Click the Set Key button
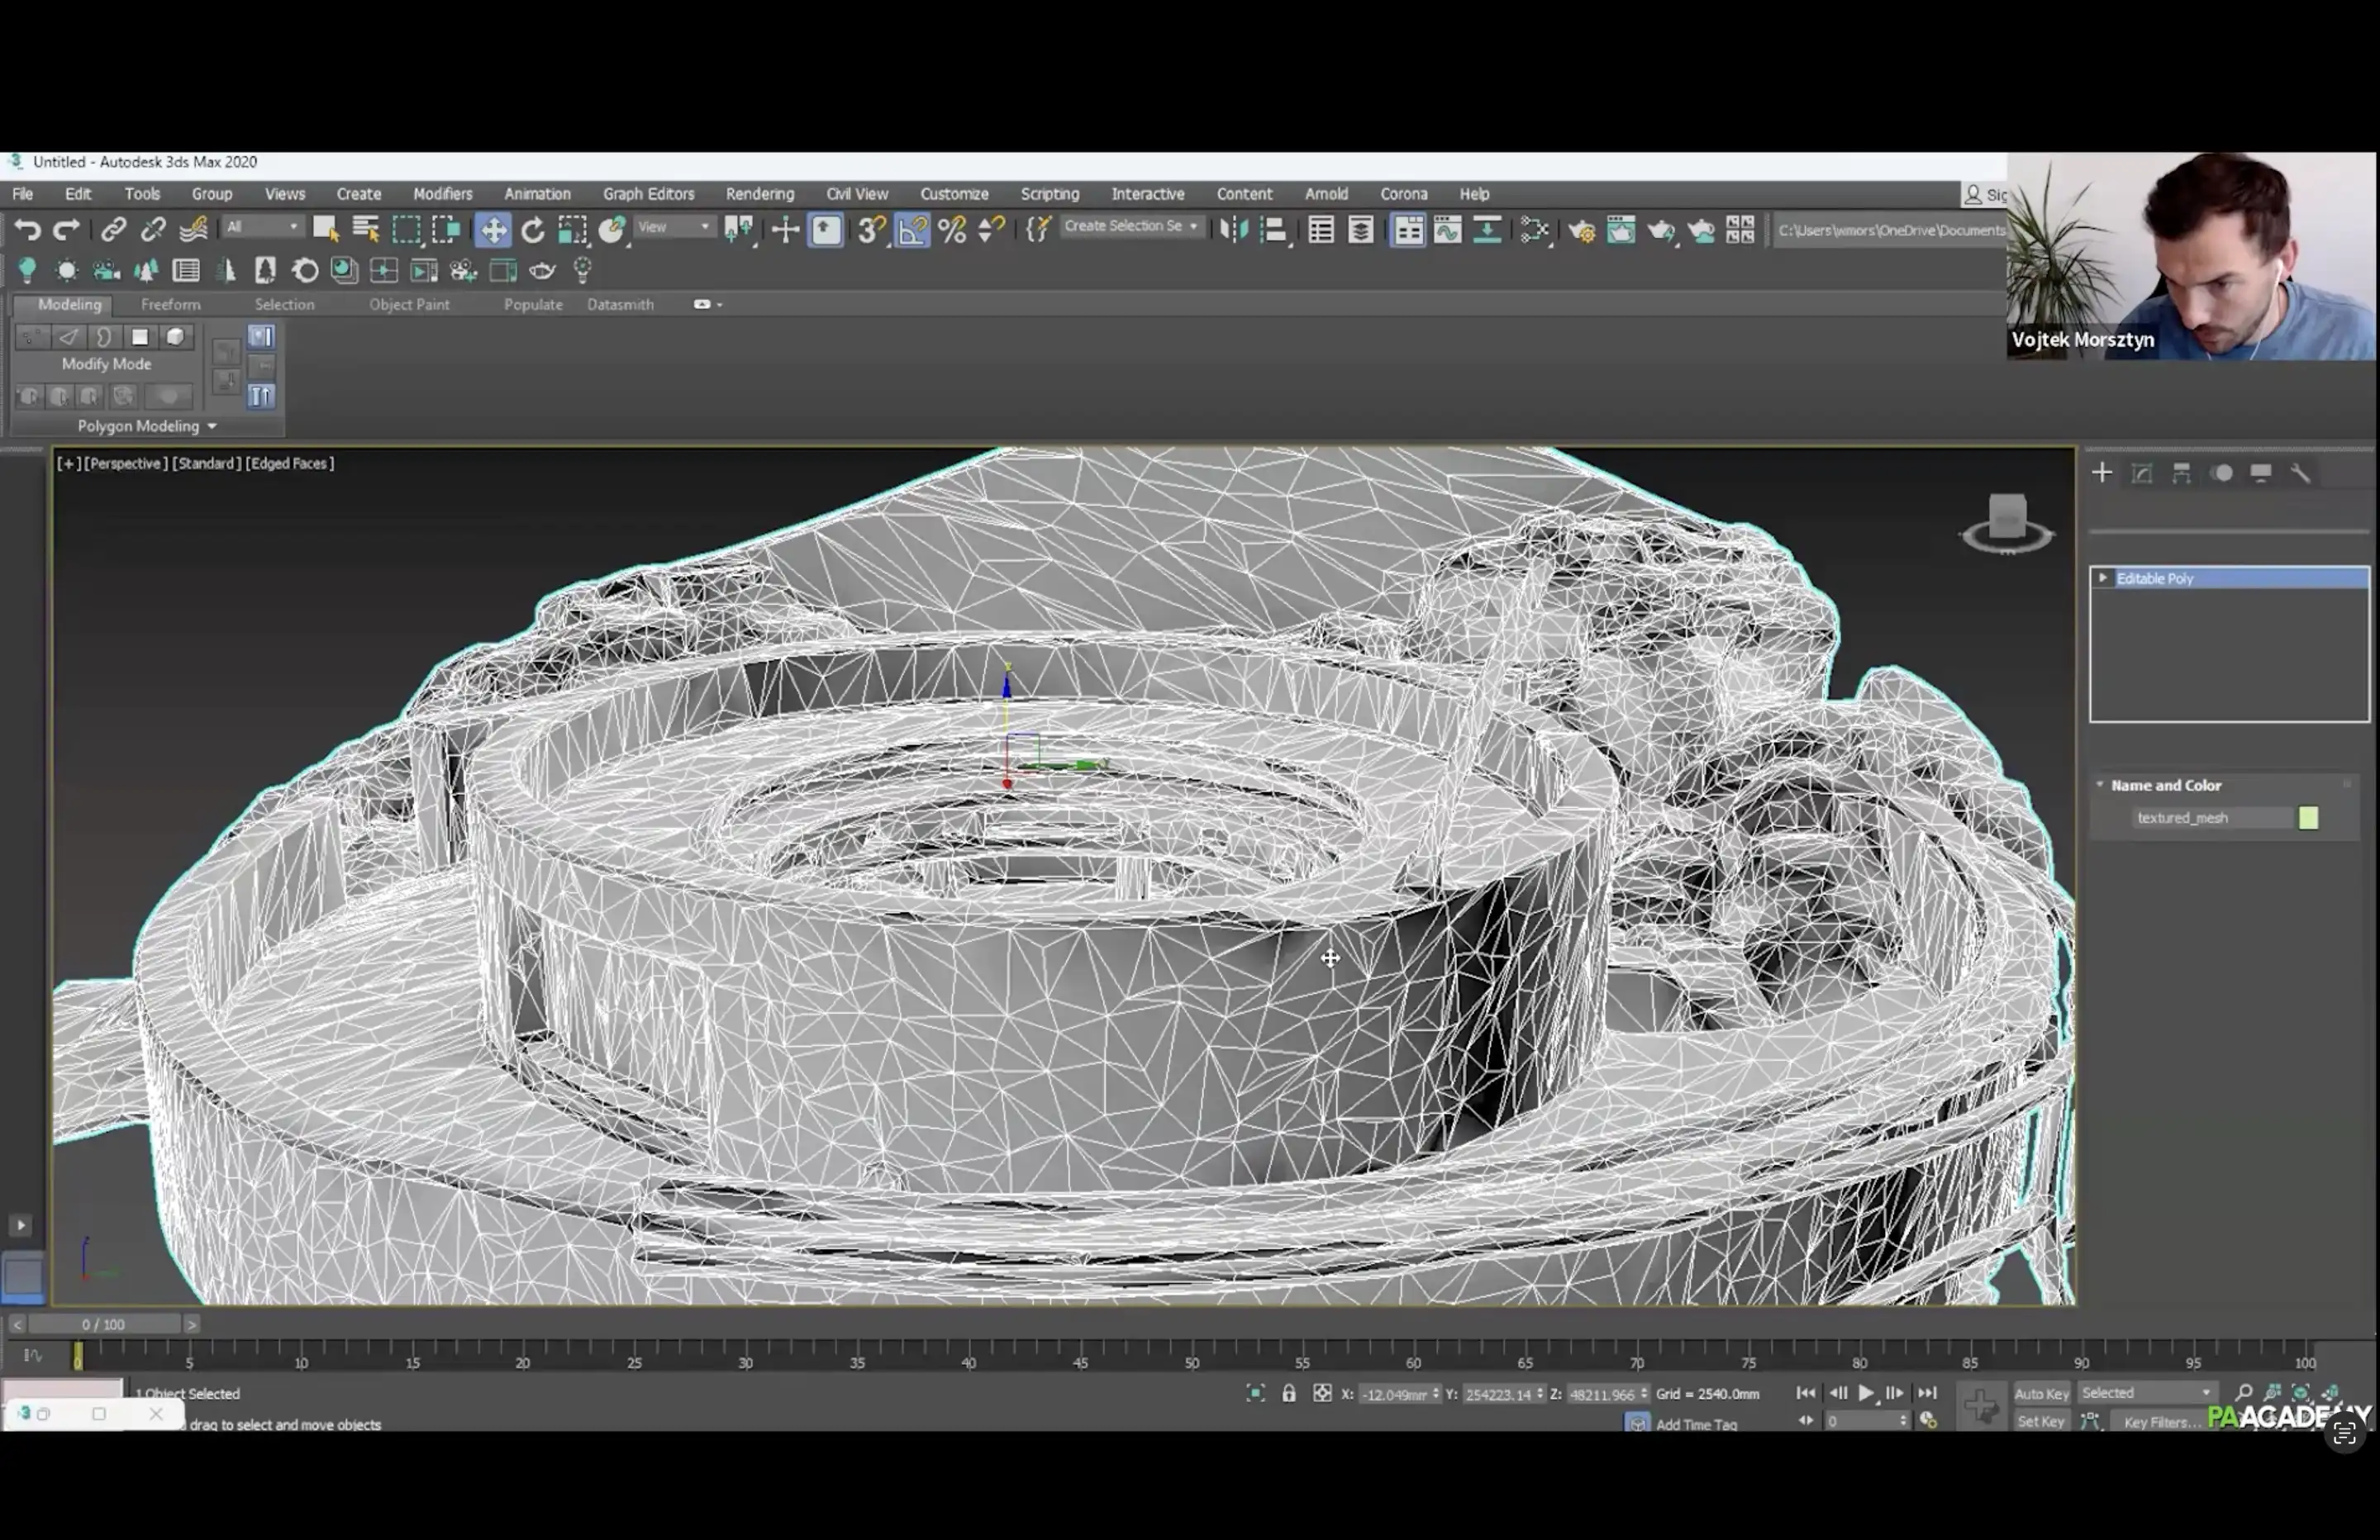Viewport: 2380px width, 1540px height. (x=2040, y=1421)
